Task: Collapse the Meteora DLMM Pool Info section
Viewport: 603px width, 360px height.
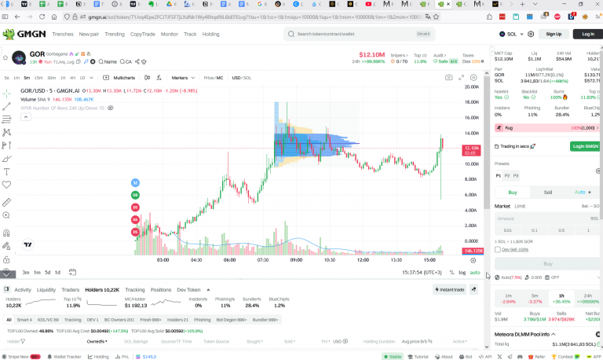Action: 554,334
